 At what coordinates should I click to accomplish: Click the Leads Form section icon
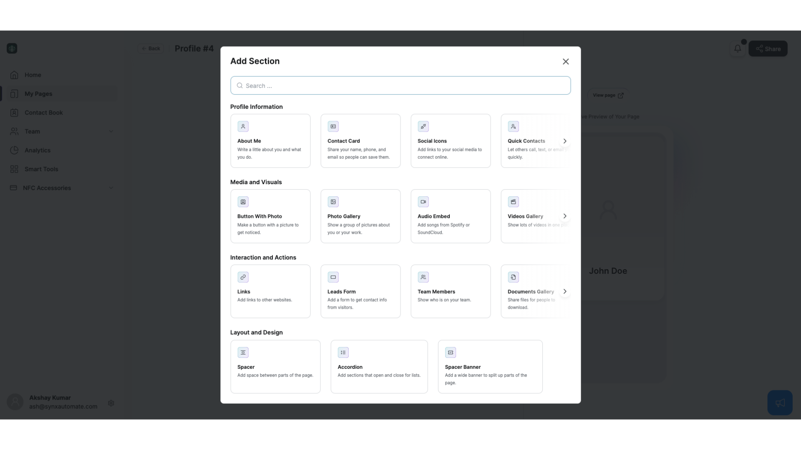pos(333,277)
